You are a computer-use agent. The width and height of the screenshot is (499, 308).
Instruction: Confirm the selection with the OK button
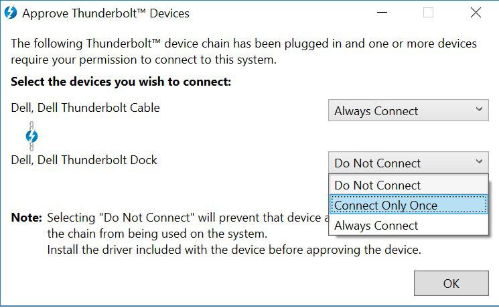click(x=451, y=283)
